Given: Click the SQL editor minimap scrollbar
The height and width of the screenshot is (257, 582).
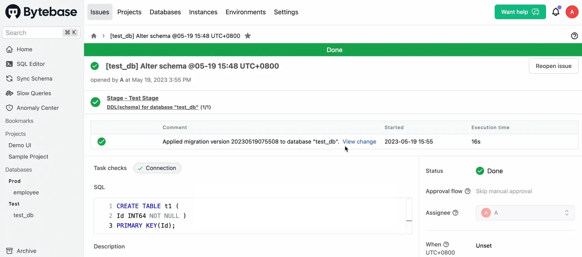Looking at the screenshot, I should click(x=409, y=216).
